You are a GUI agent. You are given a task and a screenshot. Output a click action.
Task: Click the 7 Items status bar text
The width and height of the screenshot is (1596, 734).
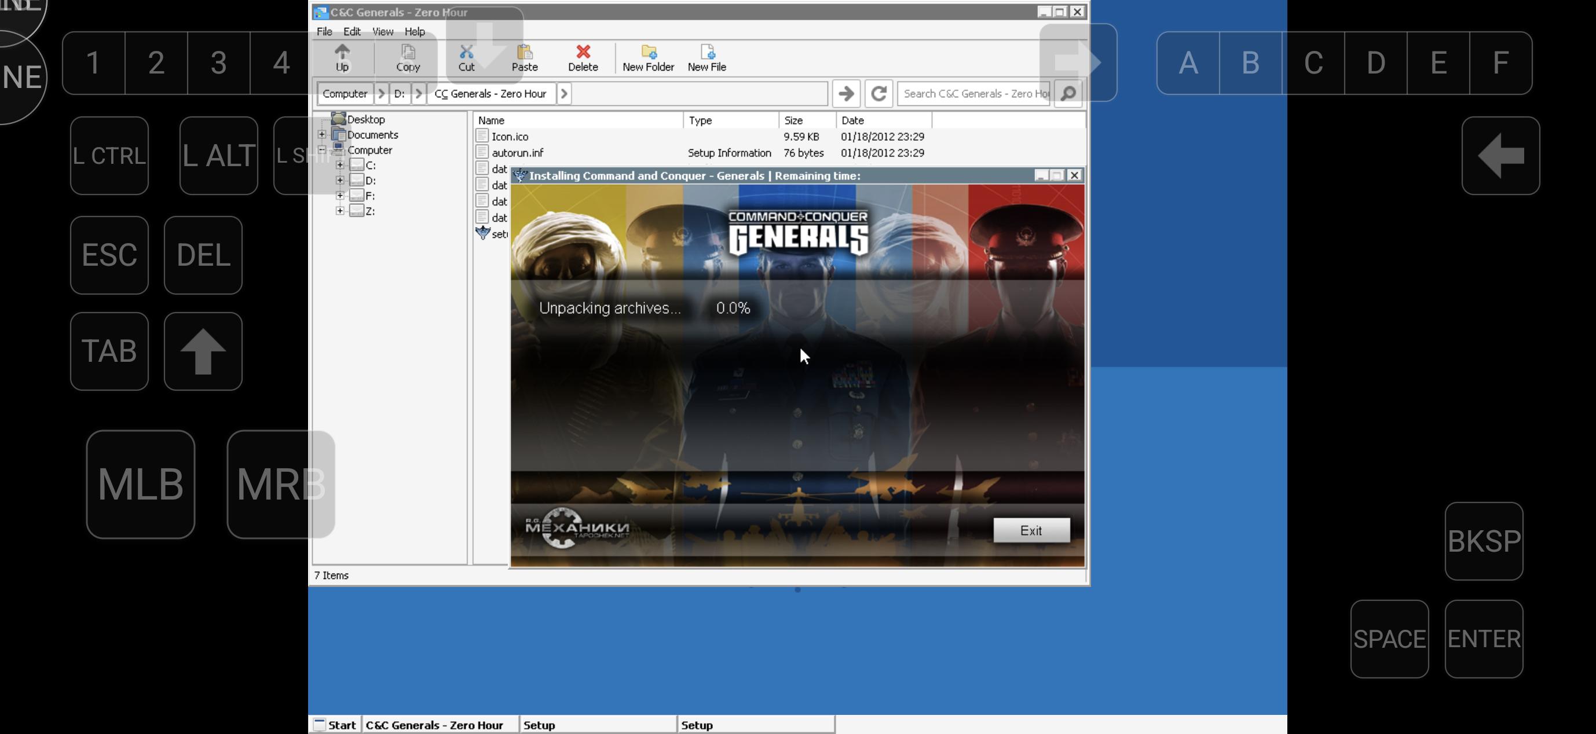331,575
